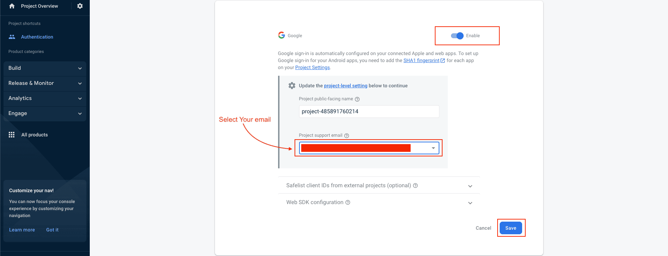
Task: Click help icon next to Safelist client IDs
Action: pos(415,186)
